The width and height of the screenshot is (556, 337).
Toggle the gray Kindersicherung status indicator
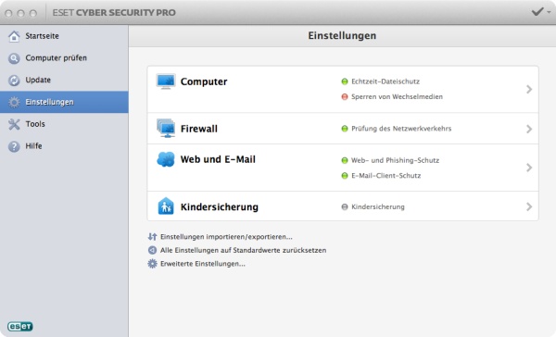pos(345,206)
